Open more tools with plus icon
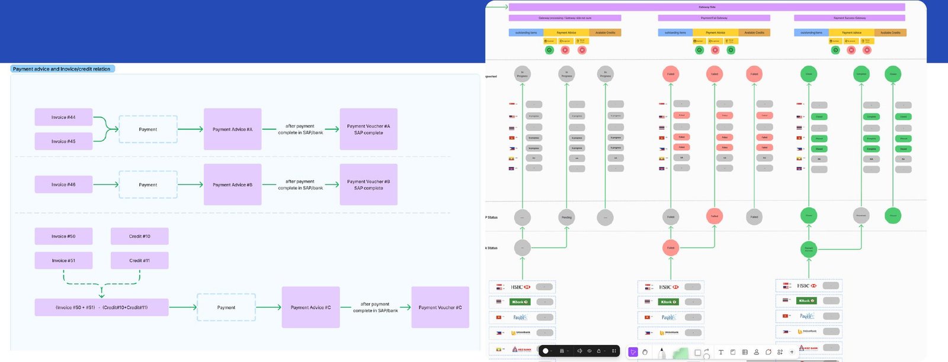The width and height of the screenshot is (948, 362). [792, 352]
